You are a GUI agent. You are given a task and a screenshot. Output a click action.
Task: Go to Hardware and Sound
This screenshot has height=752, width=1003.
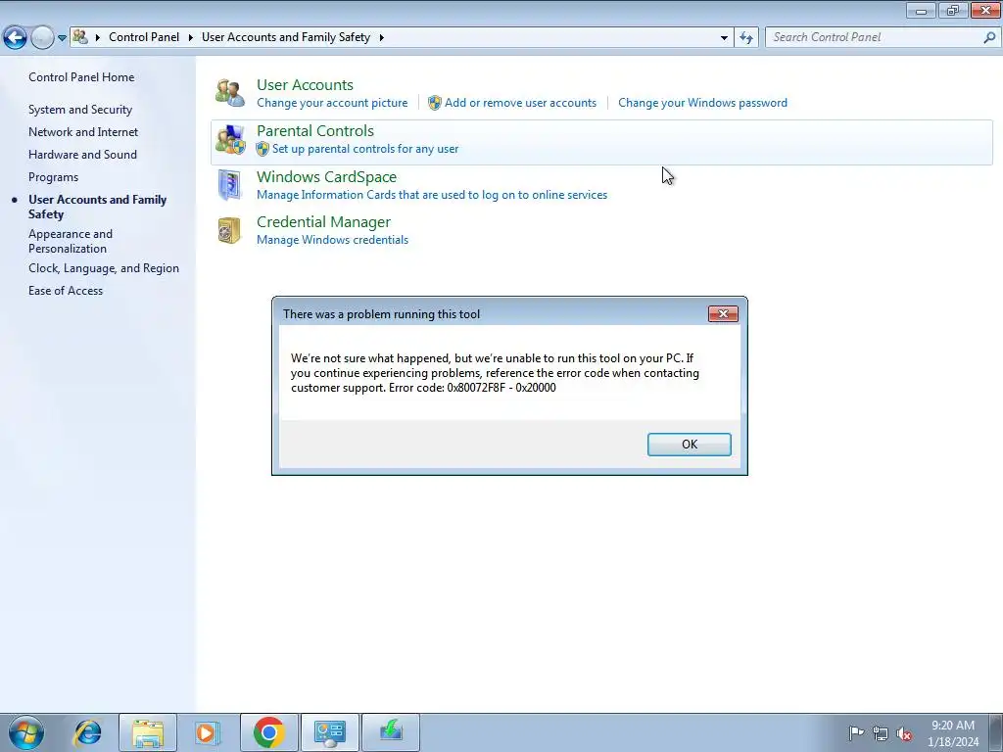82,154
